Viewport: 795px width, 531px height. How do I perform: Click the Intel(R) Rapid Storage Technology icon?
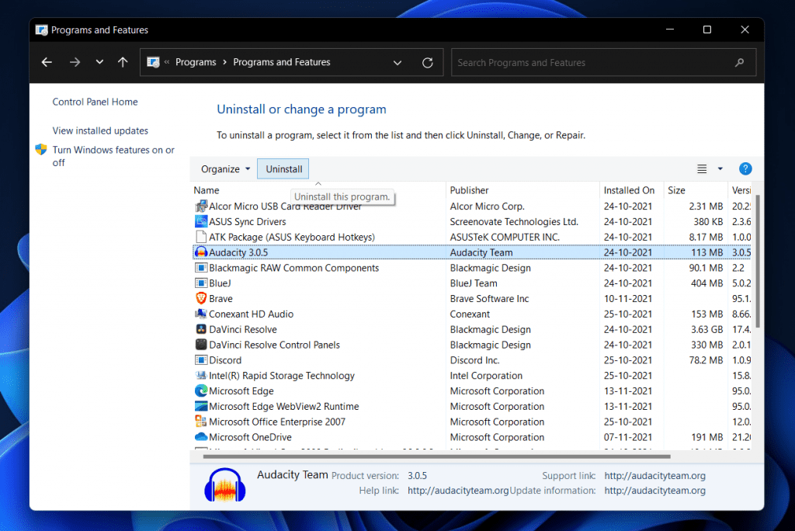point(203,375)
